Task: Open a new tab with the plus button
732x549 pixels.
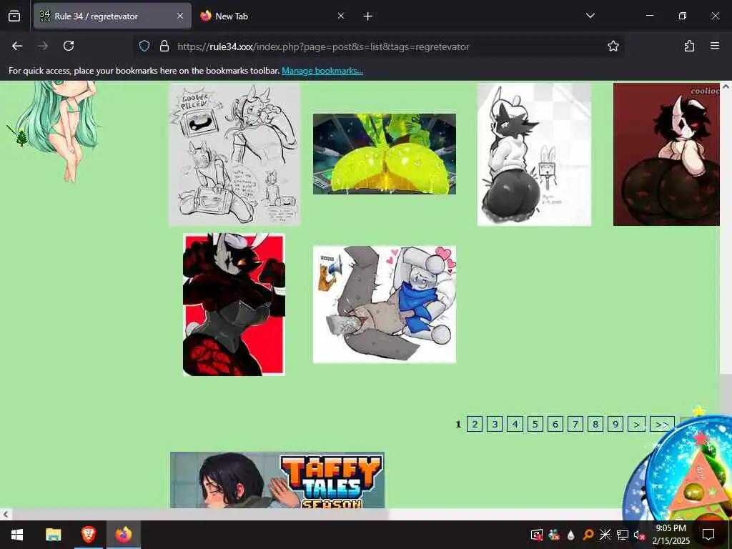Action: tap(368, 16)
